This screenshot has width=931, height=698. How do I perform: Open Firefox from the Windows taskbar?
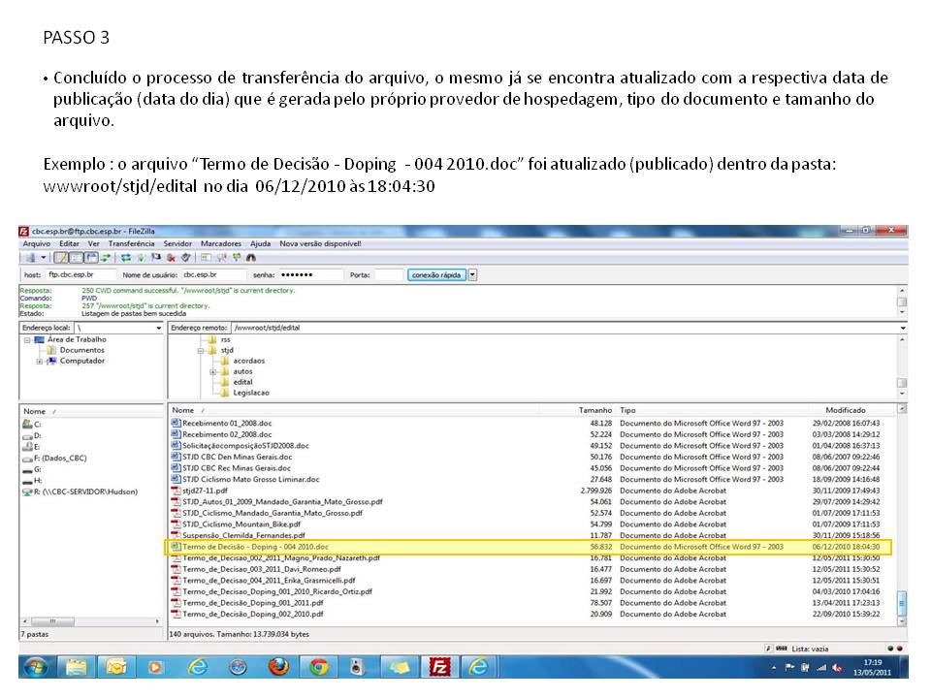(x=278, y=667)
